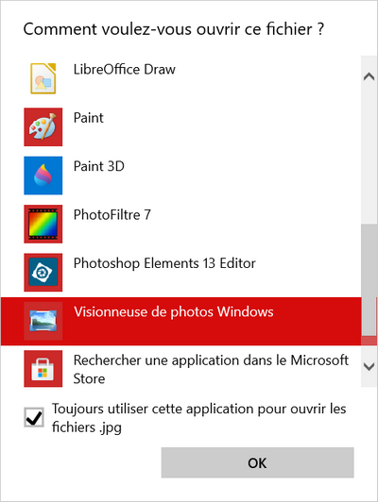Choose the Photoshop Elements 13 Editor icon

pyautogui.click(x=43, y=272)
